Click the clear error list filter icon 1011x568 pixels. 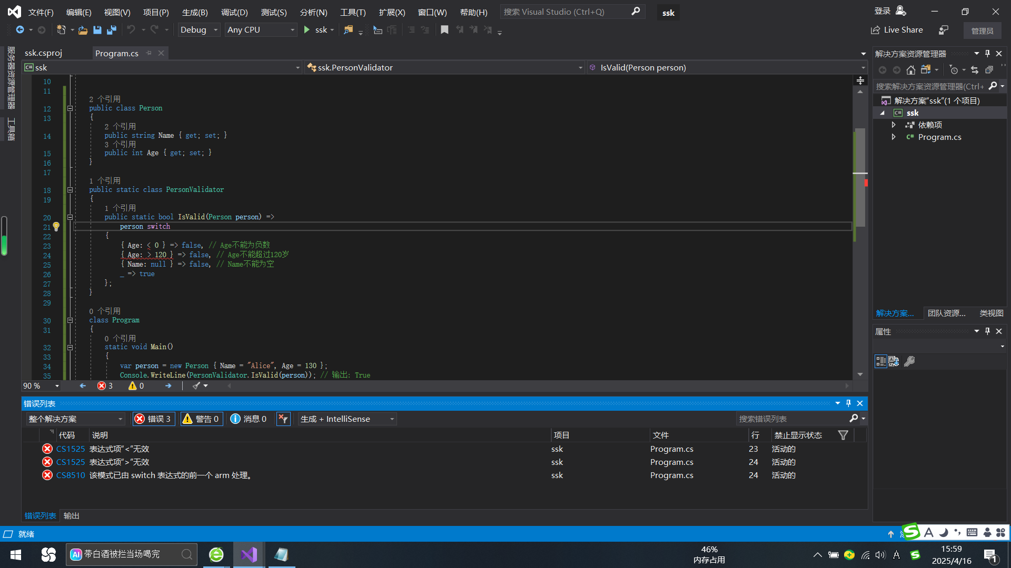coord(283,419)
